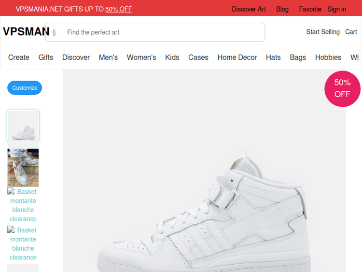
Task: Click the 50% OFF round badge
Action: tap(342, 89)
